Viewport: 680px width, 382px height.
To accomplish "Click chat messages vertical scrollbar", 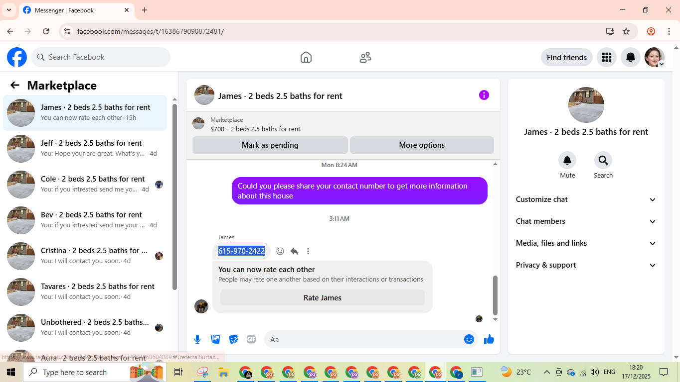I will [495, 295].
